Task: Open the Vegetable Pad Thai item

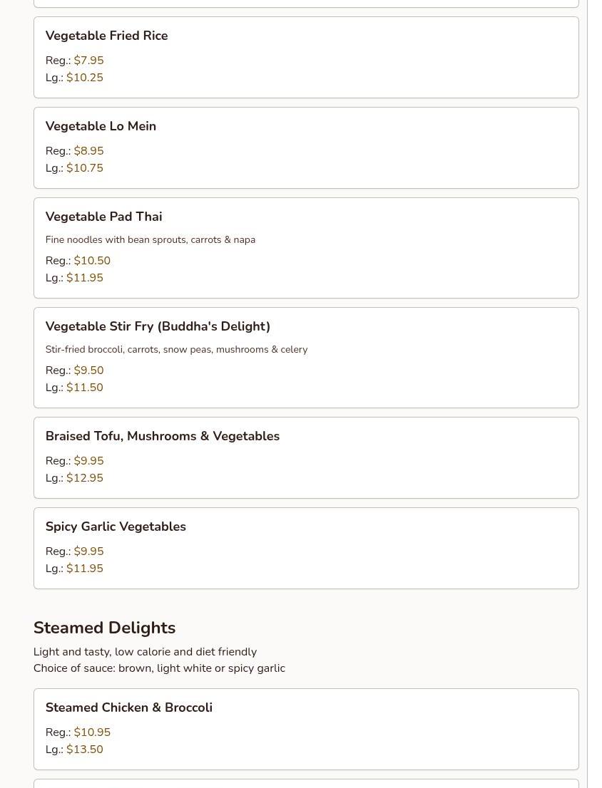Action: point(103,217)
